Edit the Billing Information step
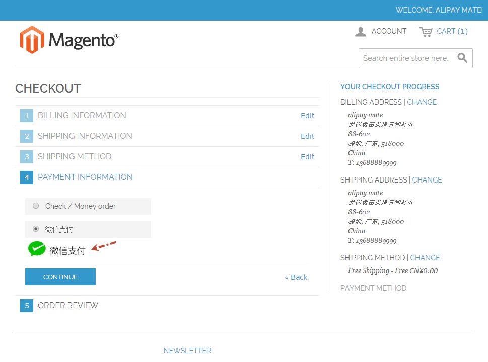This screenshot has width=488, height=362. click(x=308, y=116)
